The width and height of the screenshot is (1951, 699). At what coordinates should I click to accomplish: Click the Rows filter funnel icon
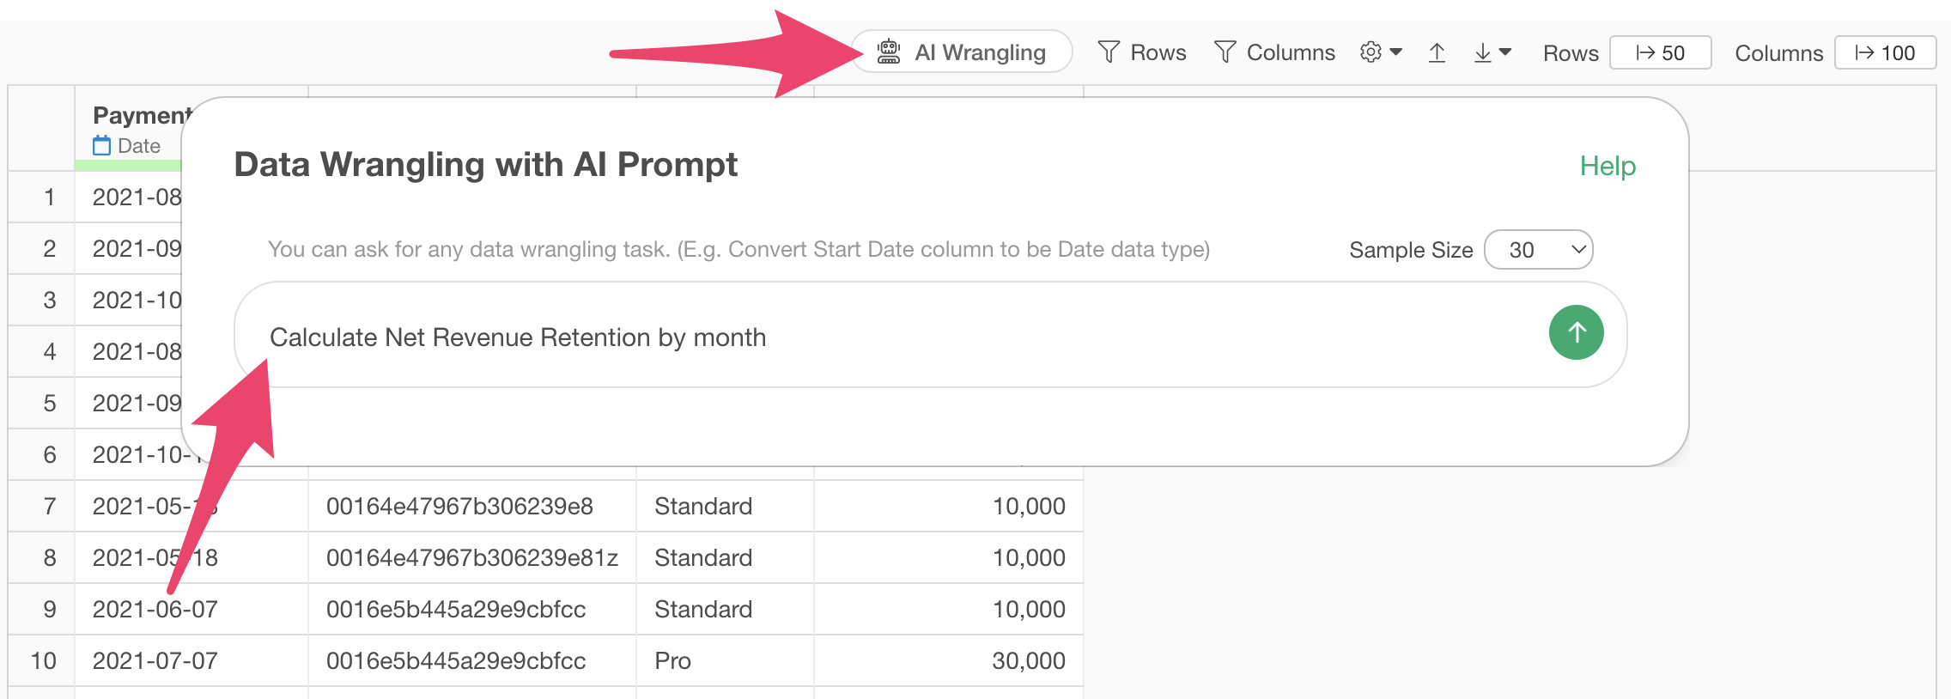click(1109, 52)
